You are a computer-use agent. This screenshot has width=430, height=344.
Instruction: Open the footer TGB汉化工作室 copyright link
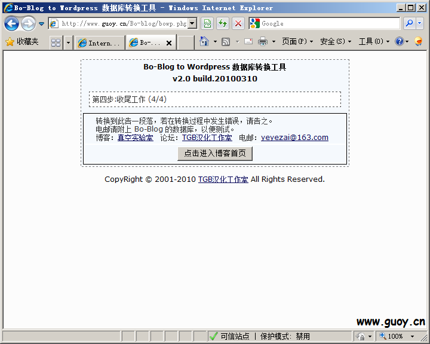click(x=223, y=179)
